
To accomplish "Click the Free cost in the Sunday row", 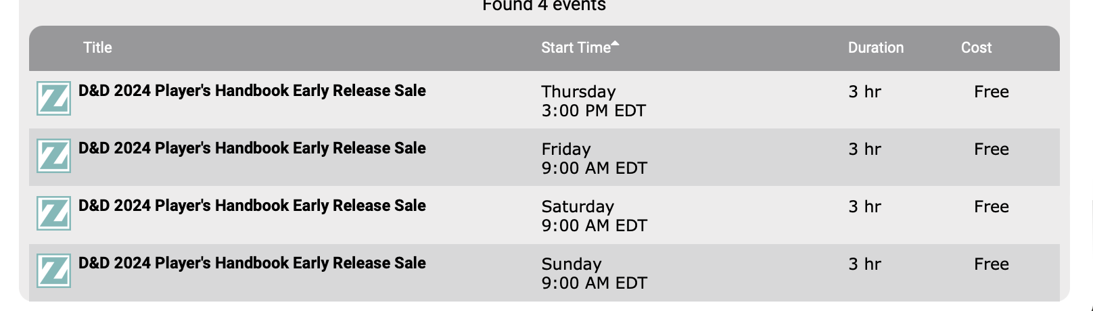I will coord(991,264).
